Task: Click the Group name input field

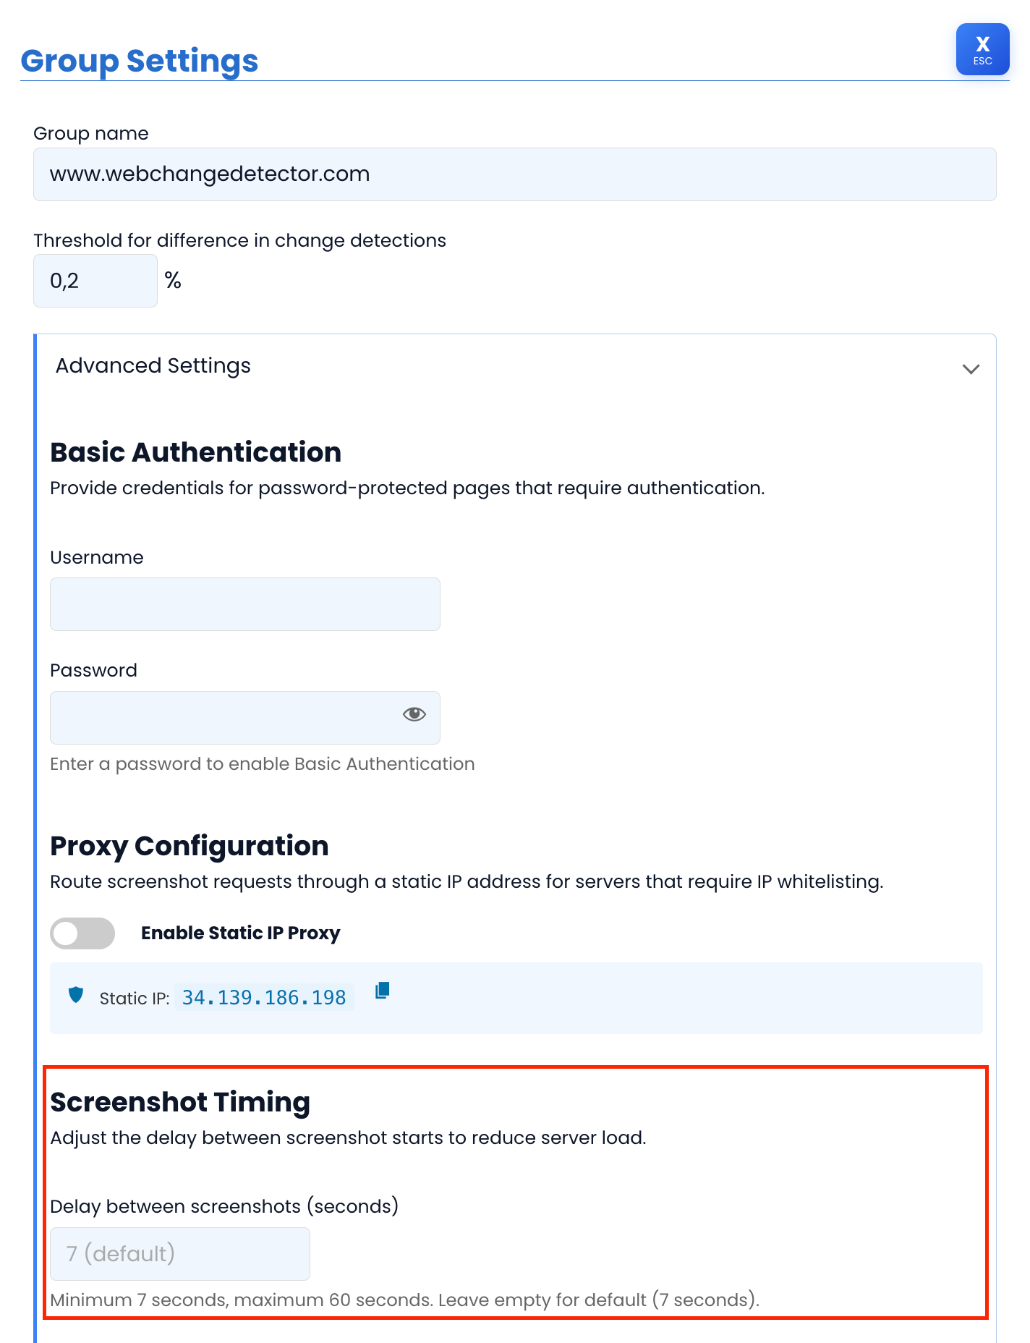Action: click(514, 174)
